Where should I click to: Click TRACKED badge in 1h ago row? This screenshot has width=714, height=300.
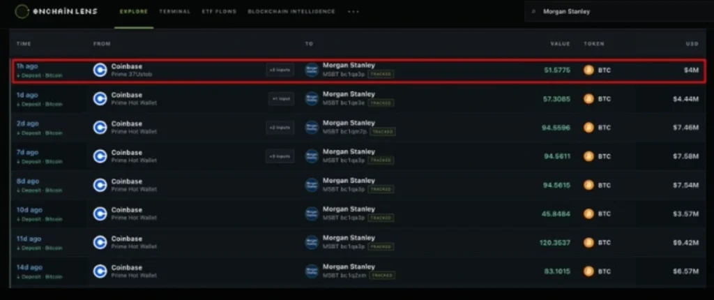point(381,74)
